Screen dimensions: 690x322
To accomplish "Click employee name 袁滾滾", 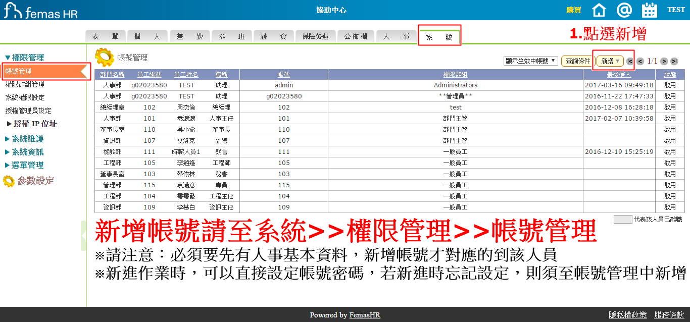I will pos(186,119).
